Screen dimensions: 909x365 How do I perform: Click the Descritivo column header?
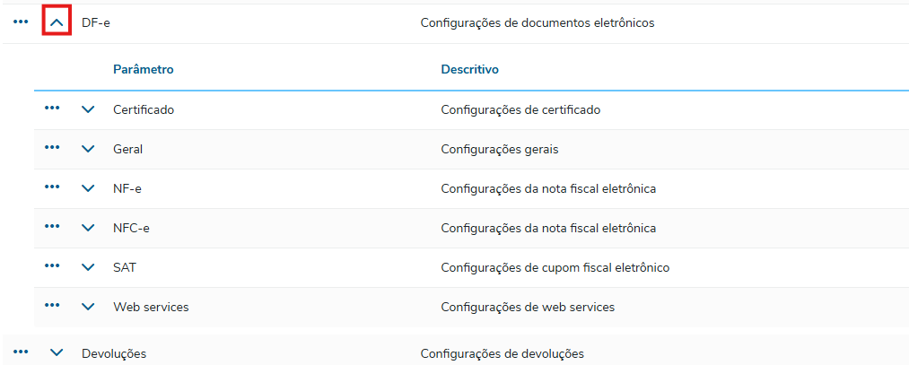coord(469,69)
